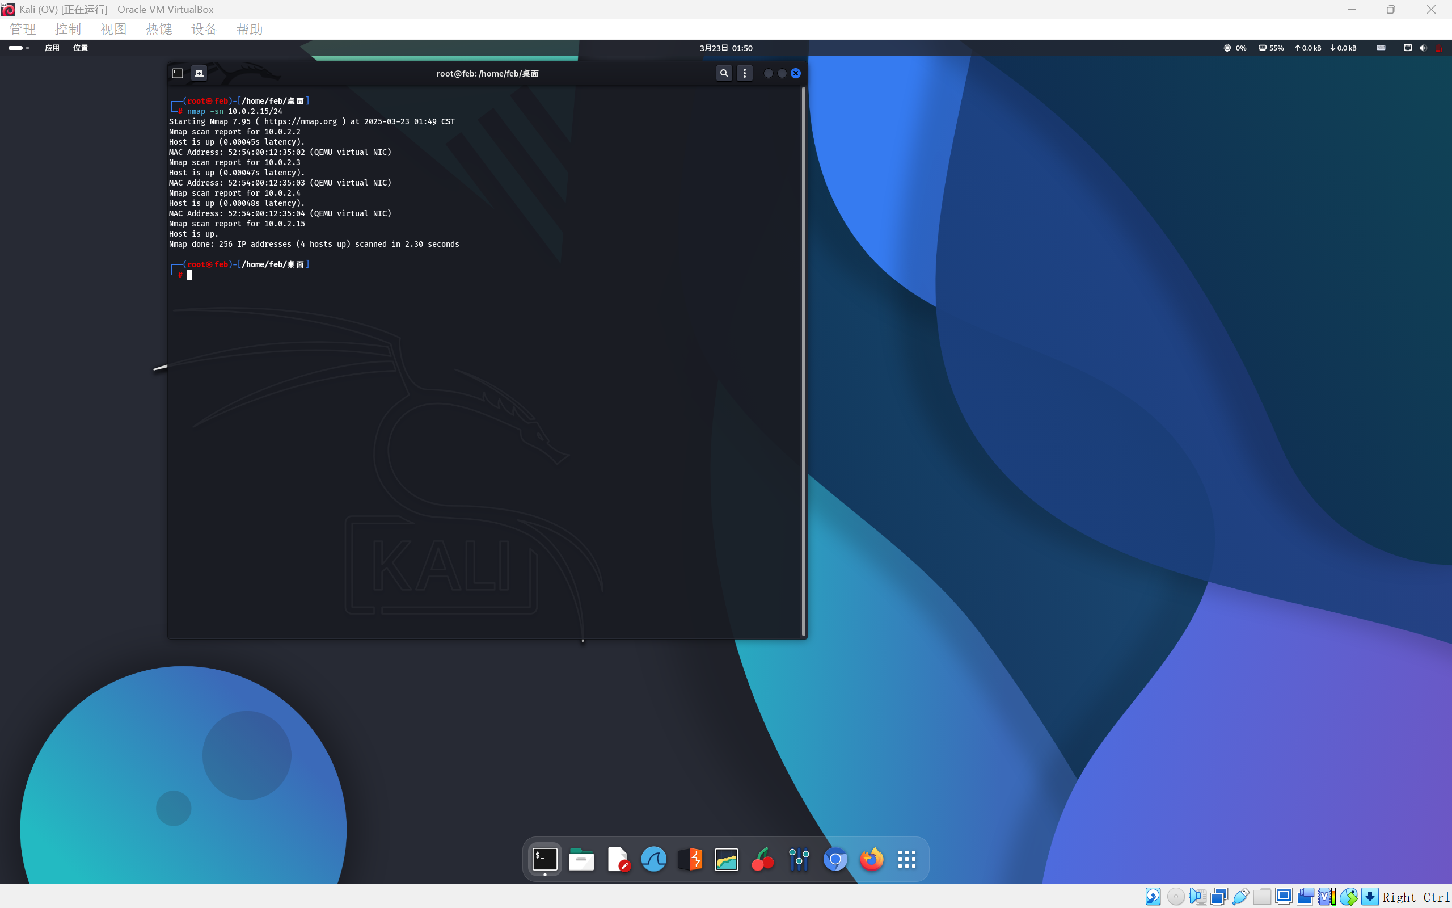Open VirtualBox 视图 menu
Image resolution: width=1452 pixels, height=908 pixels.
[x=113, y=29]
